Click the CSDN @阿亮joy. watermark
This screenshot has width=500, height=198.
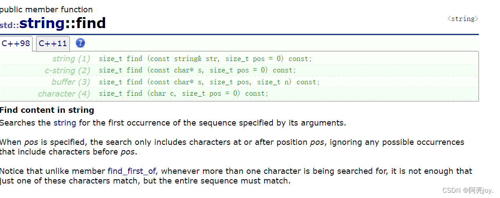[468, 191]
